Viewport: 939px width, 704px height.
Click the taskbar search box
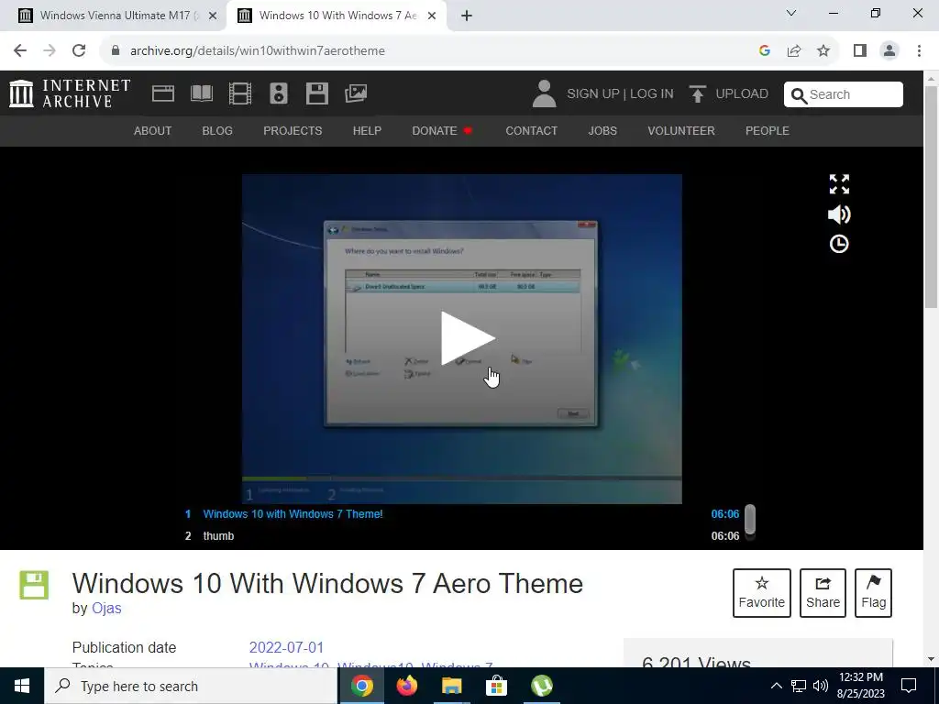click(191, 686)
